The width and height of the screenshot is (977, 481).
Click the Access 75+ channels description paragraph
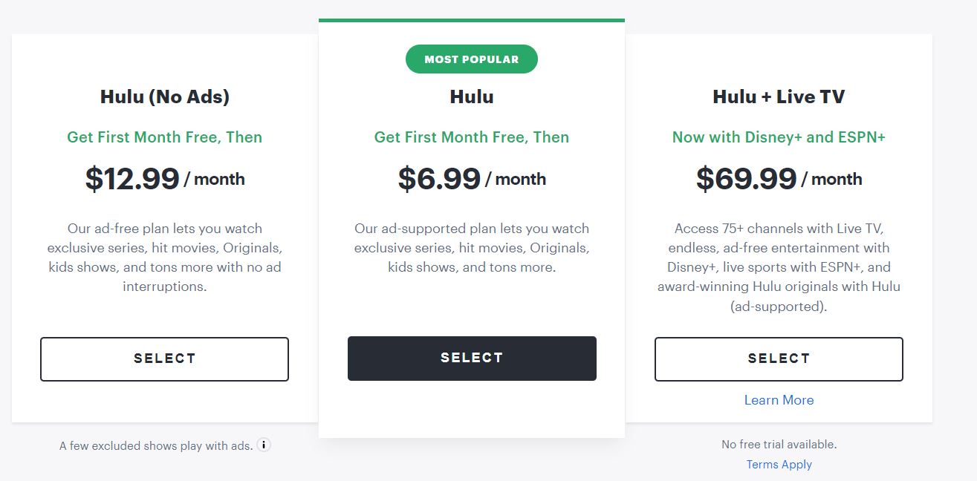[x=779, y=267]
